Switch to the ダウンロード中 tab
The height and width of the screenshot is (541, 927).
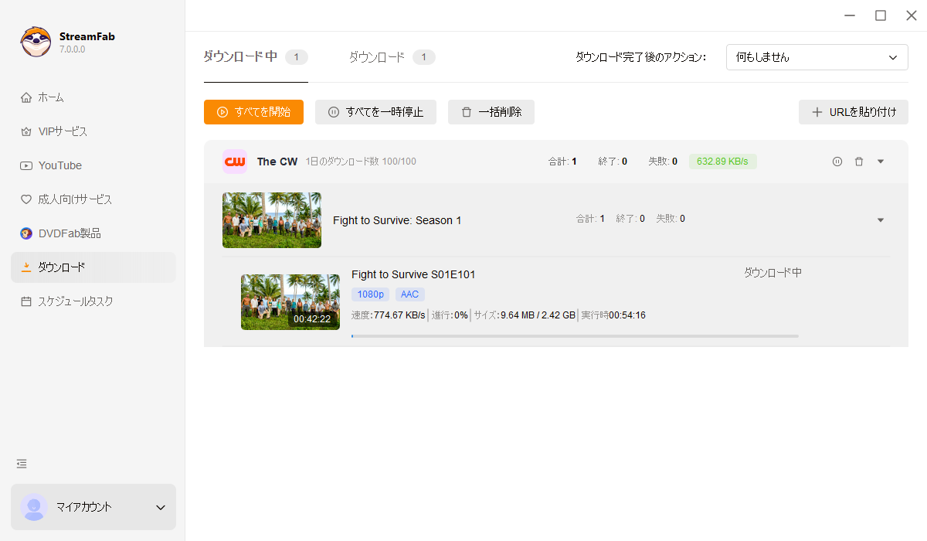240,57
